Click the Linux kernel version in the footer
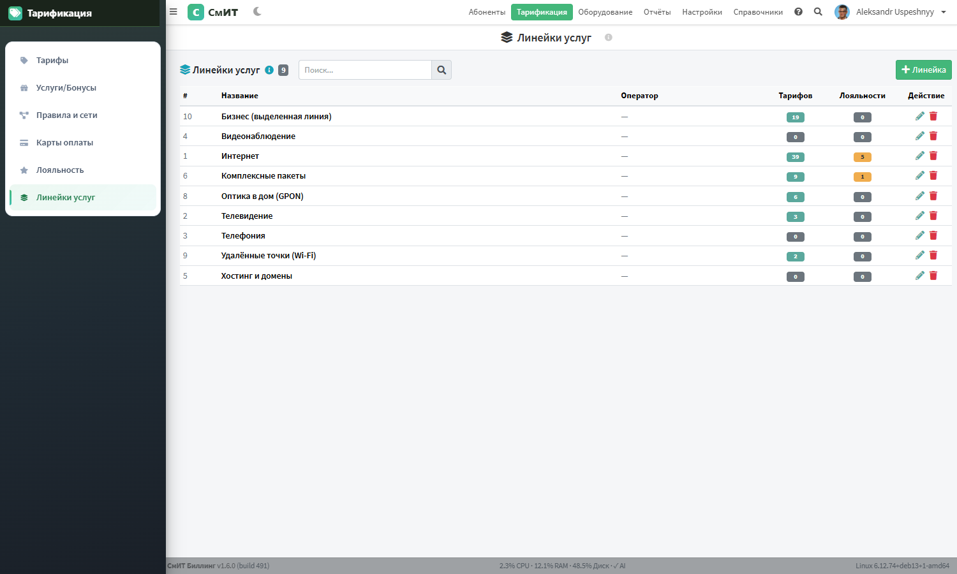The height and width of the screenshot is (574, 957). 902,566
